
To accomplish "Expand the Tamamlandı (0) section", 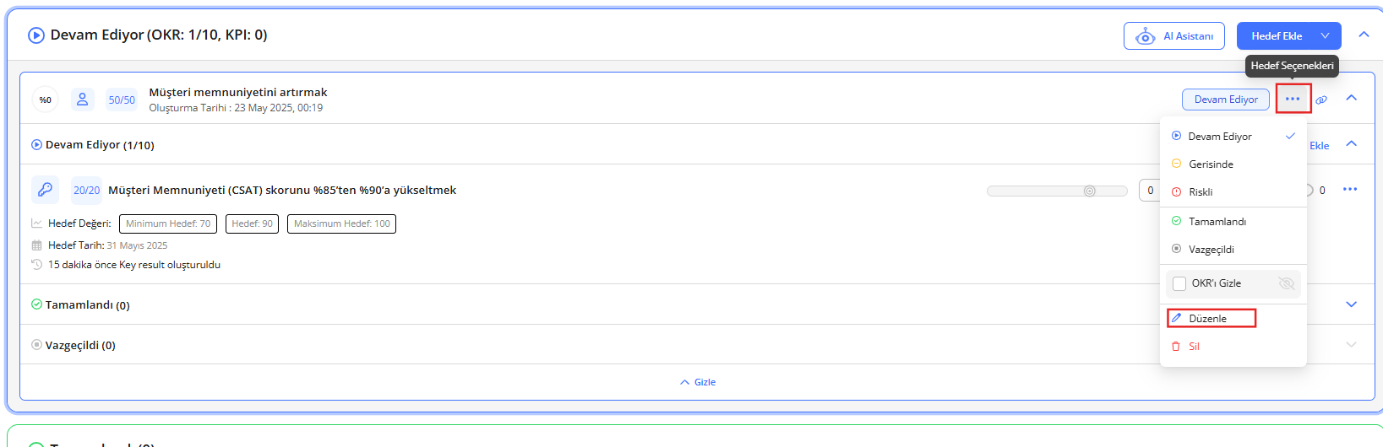I will click(1351, 304).
